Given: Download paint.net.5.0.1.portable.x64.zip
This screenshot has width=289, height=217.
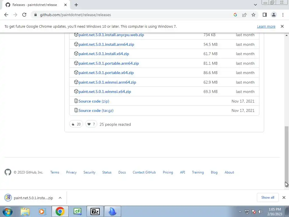Looking at the screenshot, I should click(106, 73).
